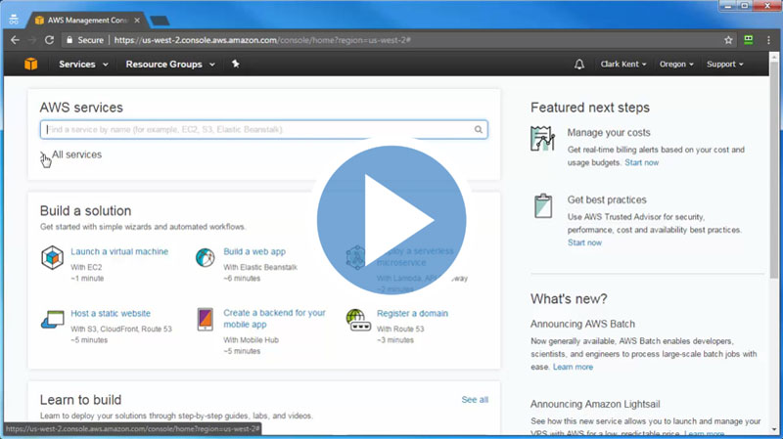Viewport: 783px width, 439px height.
Task: Click the Build a web app icon
Action: [205, 258]
